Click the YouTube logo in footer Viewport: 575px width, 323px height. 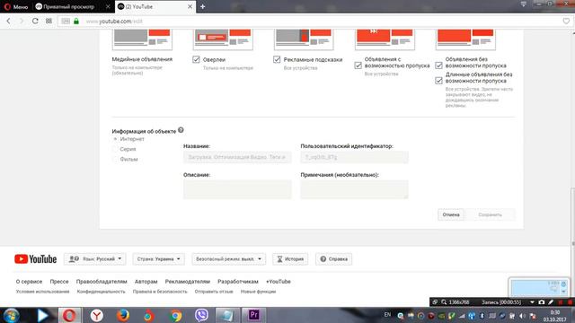coord(36,259)
